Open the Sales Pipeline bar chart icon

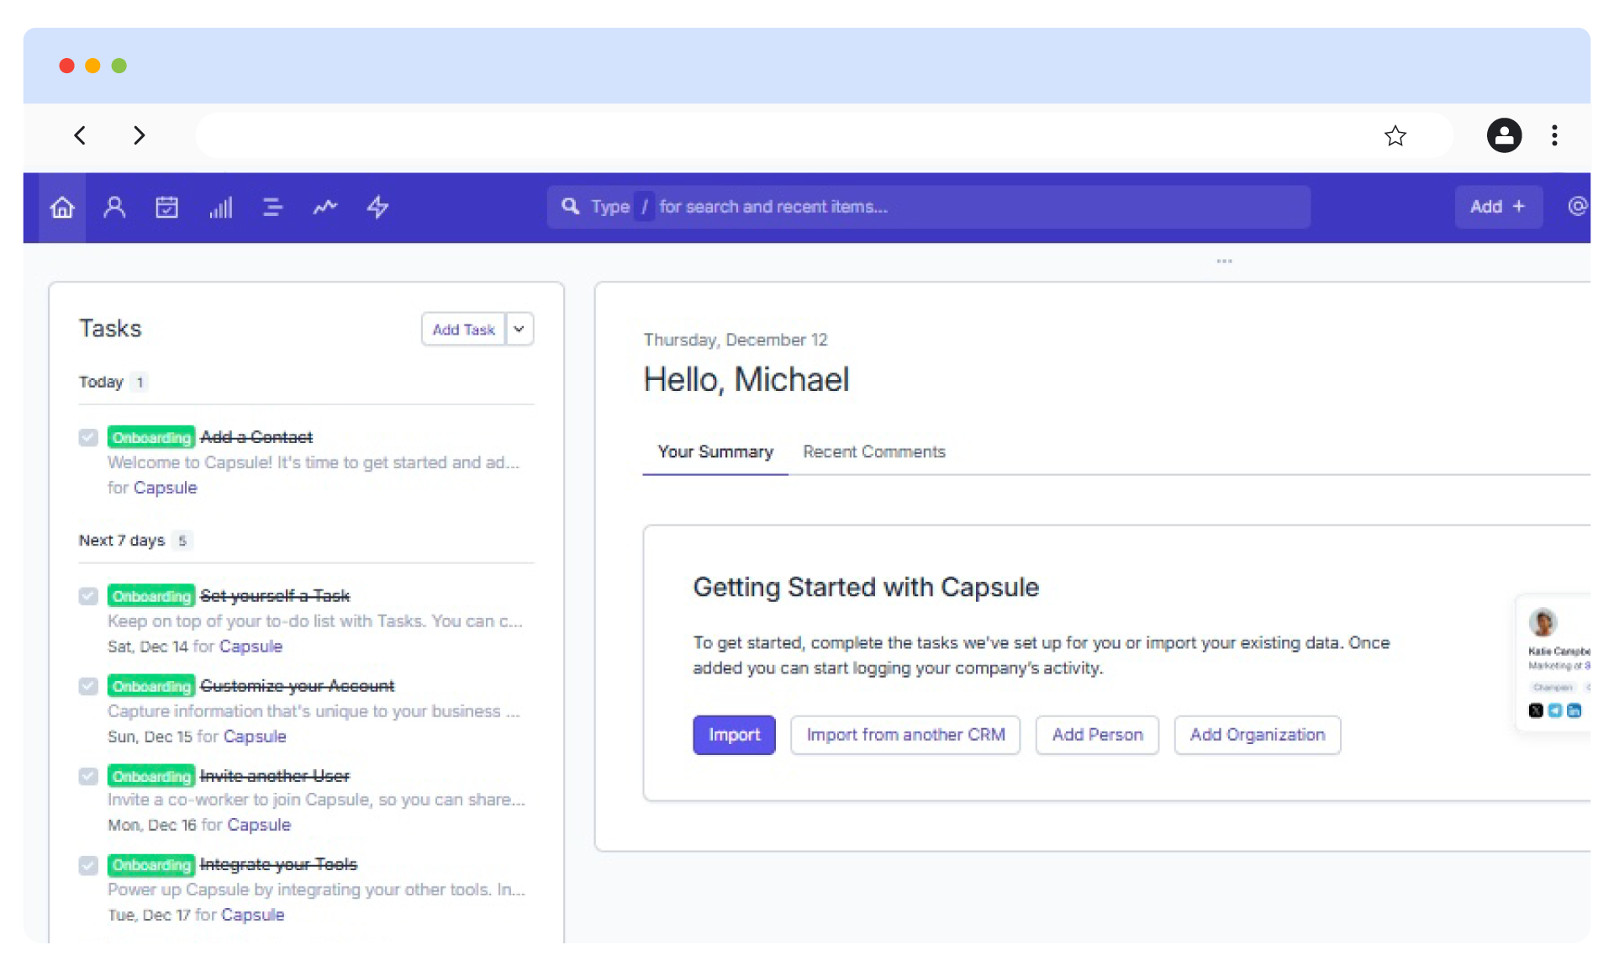tap(220, 207)
